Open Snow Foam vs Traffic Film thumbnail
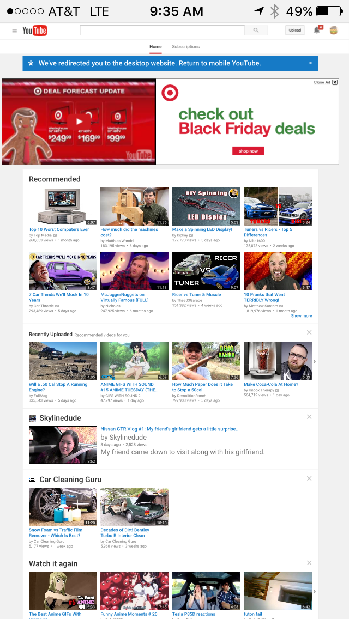The image size is (349, 619). point(63,507)
